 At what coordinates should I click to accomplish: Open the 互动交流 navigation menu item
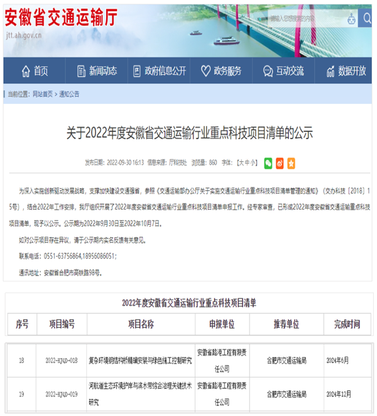[x=283, y=71]
